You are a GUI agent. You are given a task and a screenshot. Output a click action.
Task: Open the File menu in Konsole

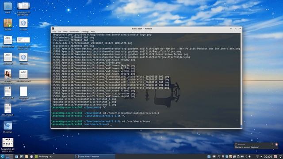54,31
